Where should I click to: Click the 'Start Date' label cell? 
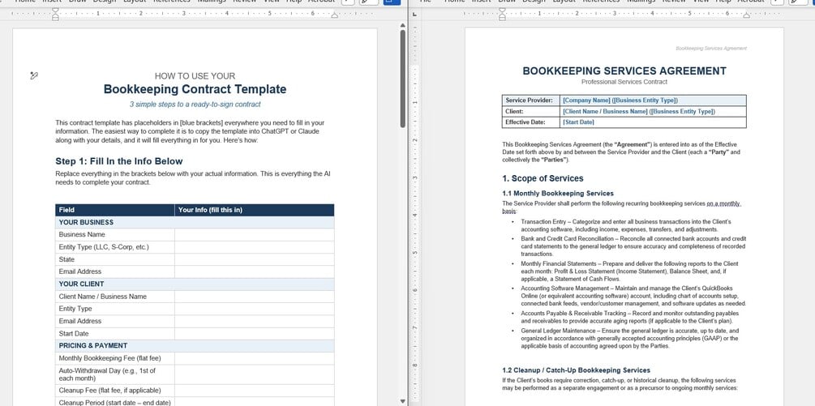(115, 334)
